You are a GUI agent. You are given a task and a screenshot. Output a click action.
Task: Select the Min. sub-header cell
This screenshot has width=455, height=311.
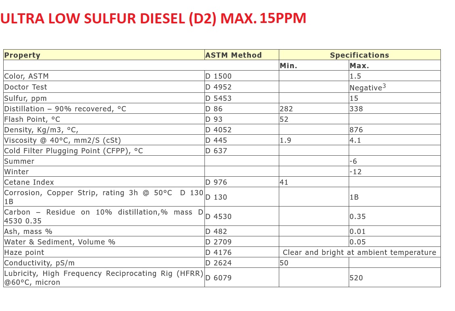(289, 66)
